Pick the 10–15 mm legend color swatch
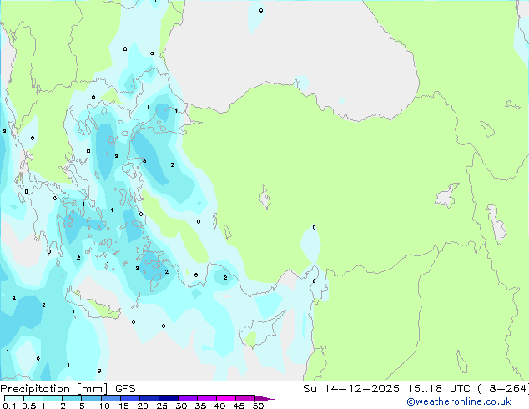The image size is (529, 409). 110,398
